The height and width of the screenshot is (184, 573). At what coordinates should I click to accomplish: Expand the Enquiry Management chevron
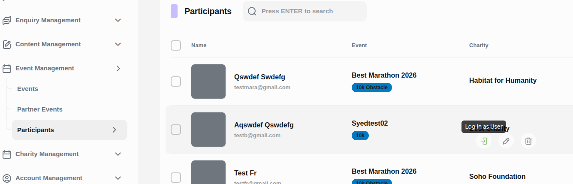[118, 20]
